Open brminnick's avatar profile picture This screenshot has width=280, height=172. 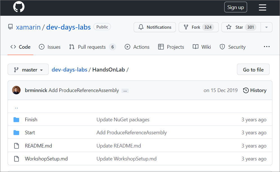(16, 90)
